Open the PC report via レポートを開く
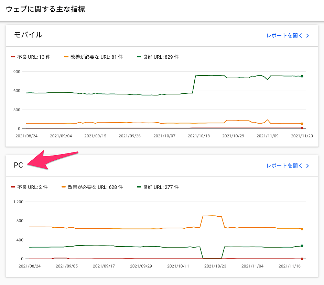Image resolution: width=324 pixels, height=285 pixels. [x=284, y=166]
